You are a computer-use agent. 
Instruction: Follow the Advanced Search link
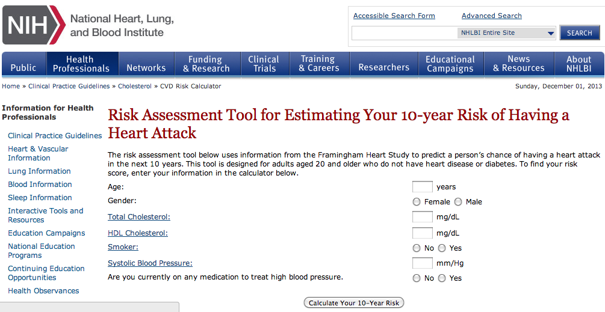click(x=491, y=16)
